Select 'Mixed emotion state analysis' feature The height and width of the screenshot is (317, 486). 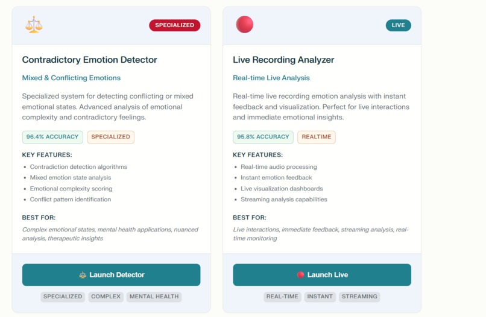click(x=71, y=178)
